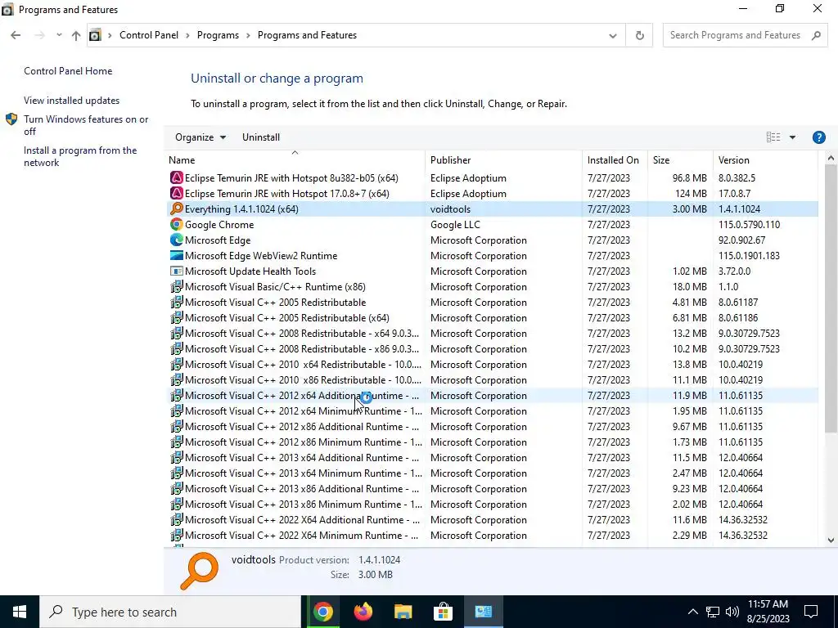
Task: Open Google Chrome from the taskbar
Action: coord(322,612)
